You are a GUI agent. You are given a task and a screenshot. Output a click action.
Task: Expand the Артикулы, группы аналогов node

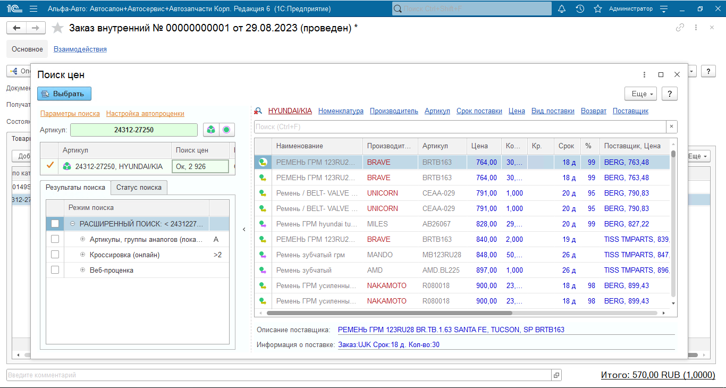tap(82, 239)
